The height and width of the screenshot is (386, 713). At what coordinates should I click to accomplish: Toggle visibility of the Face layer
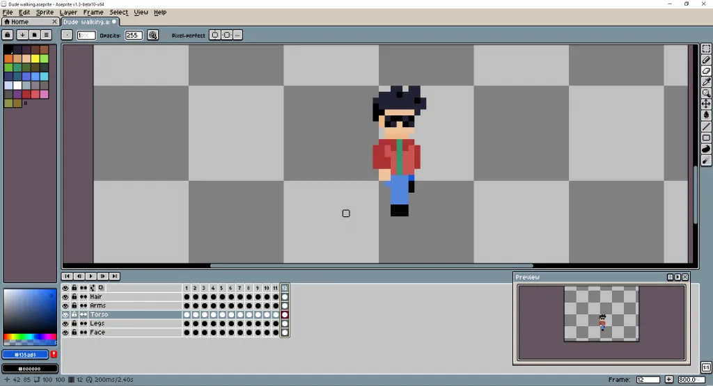pos(65,332)
